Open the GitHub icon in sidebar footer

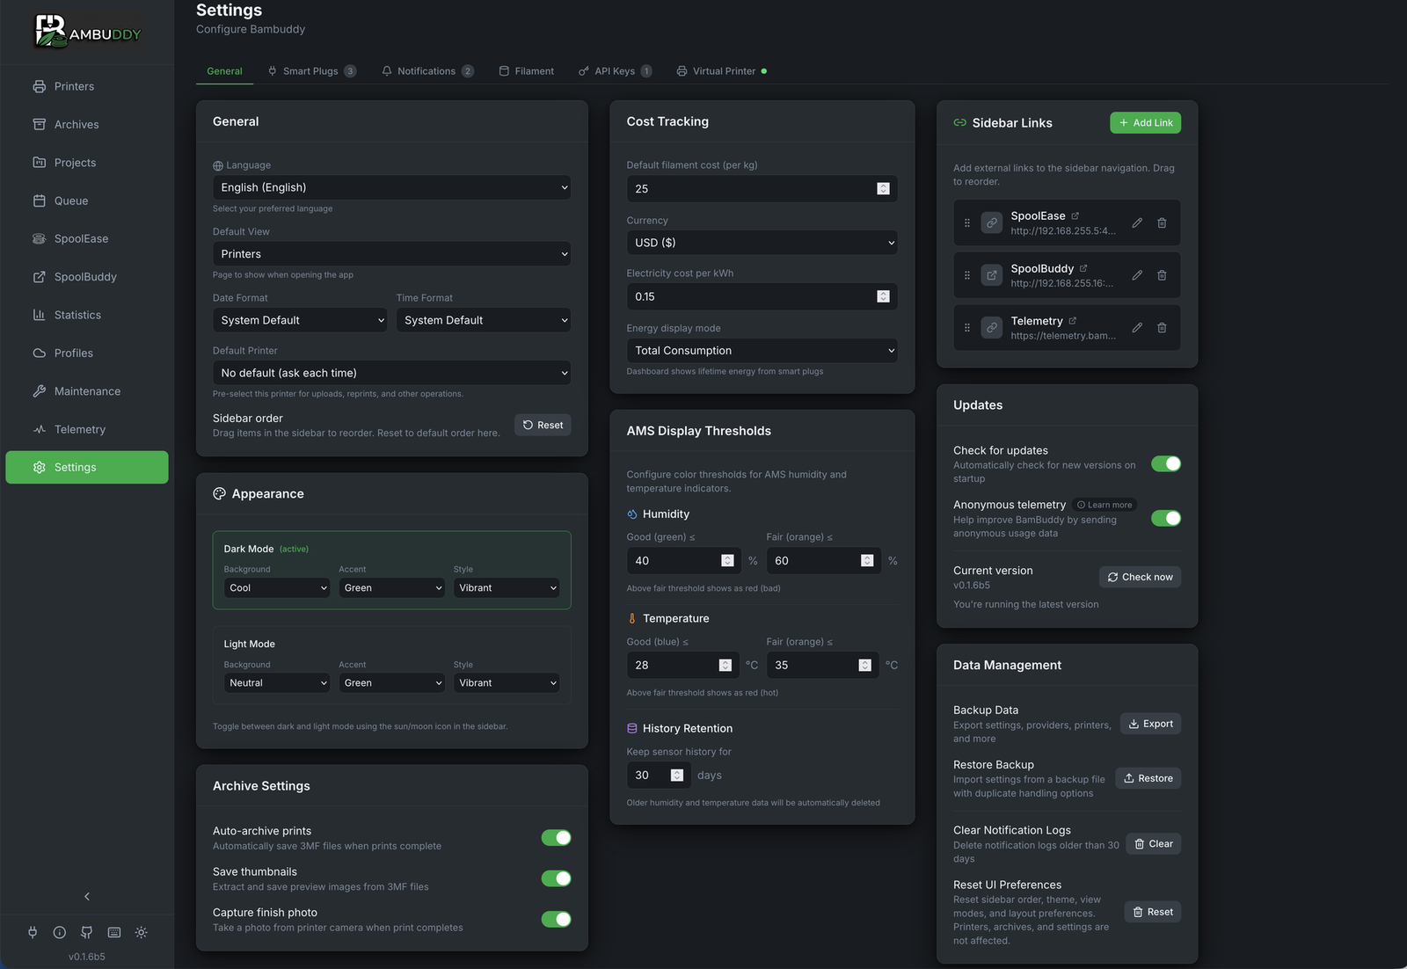[x=86, y=932]
